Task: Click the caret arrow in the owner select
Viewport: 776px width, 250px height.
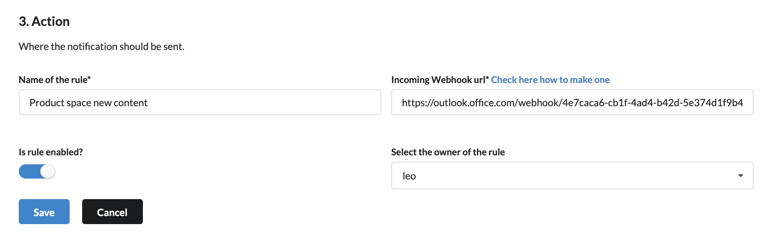Action: coord(740,175)
